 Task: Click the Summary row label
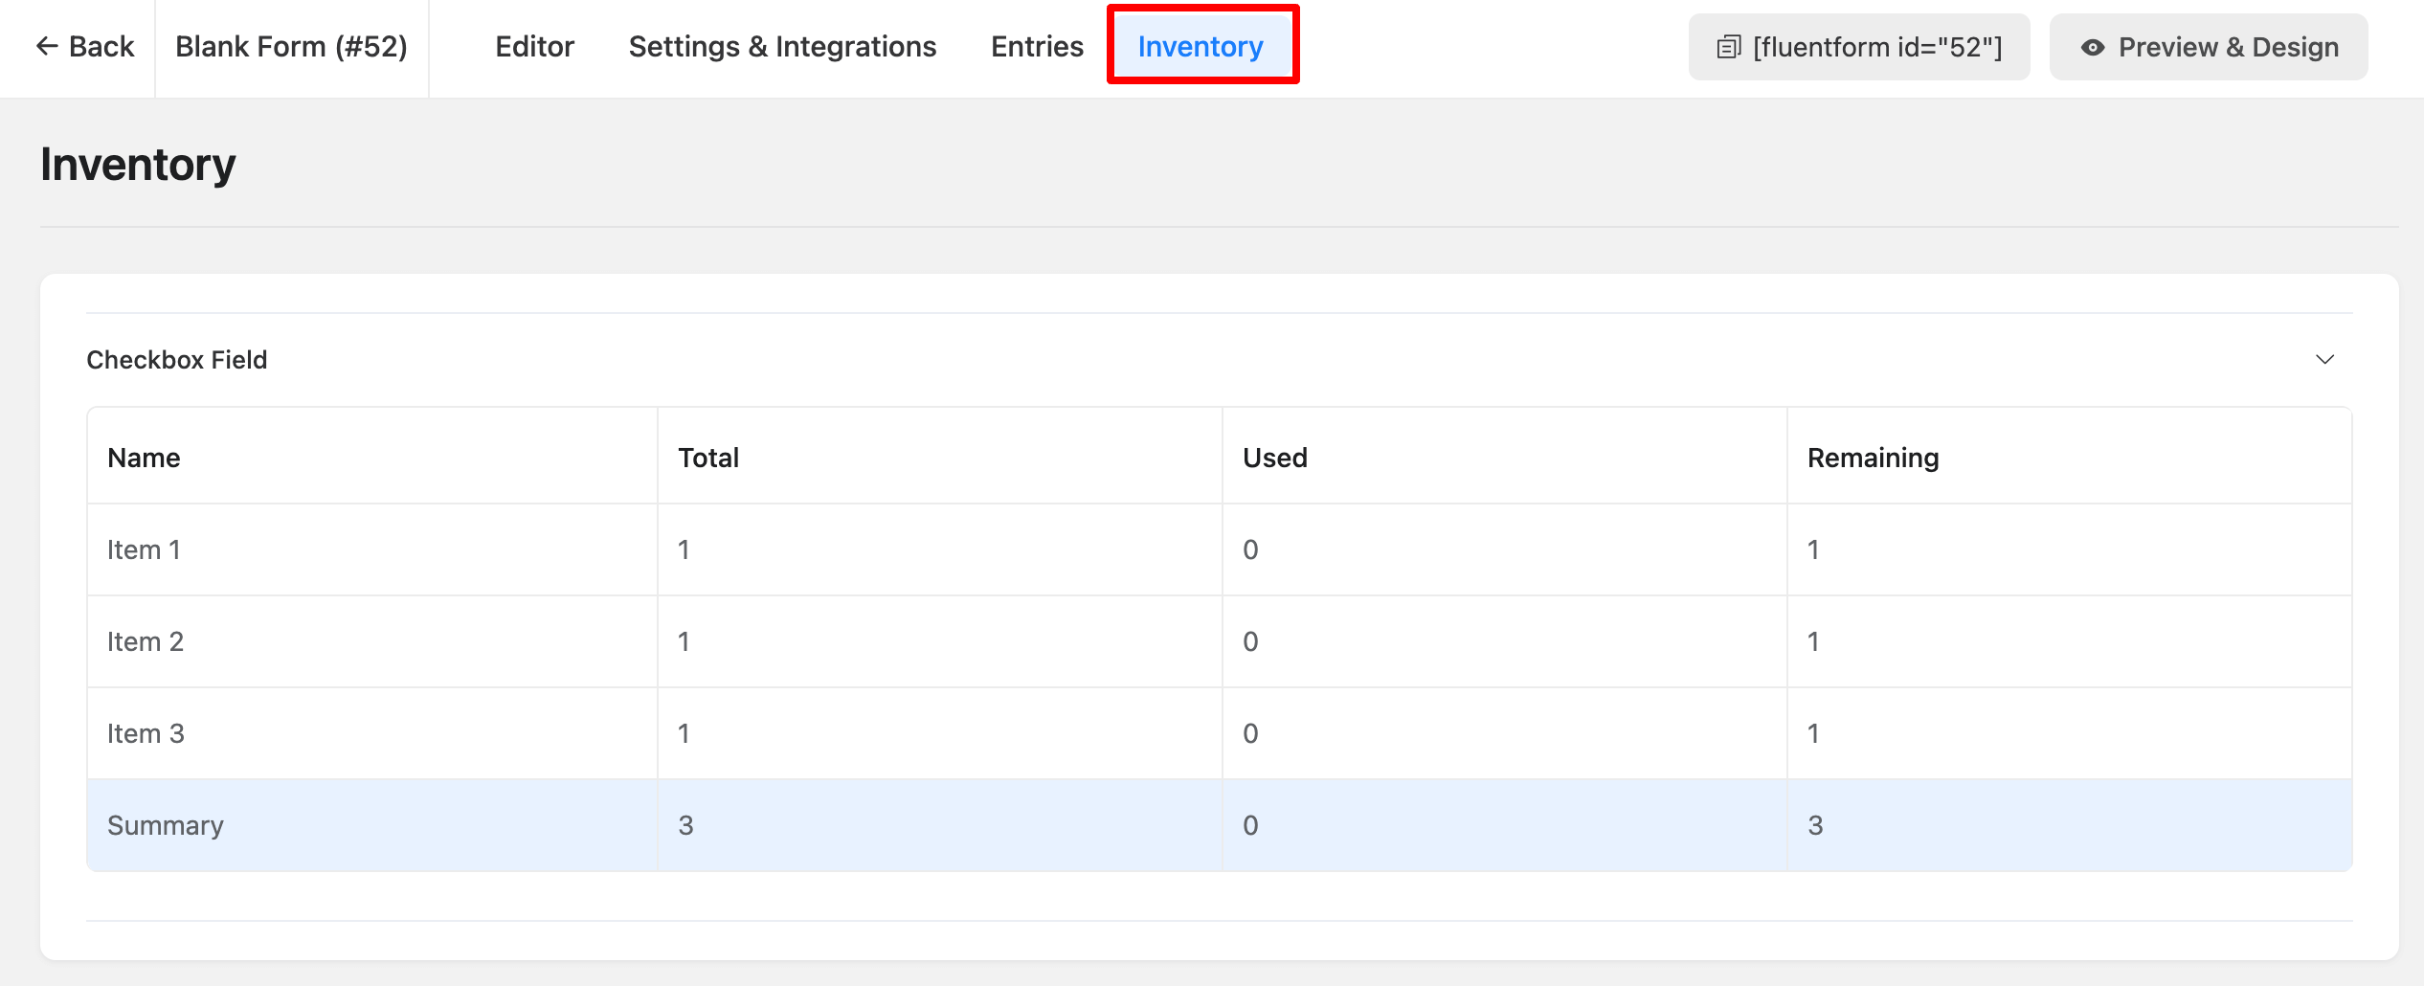click(x=166, y=825)
